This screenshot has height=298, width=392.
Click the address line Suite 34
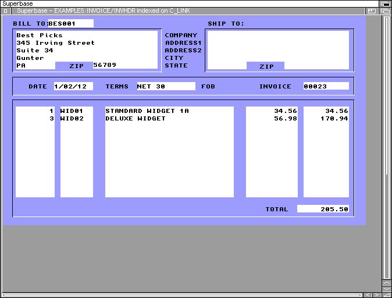point(35,50)
